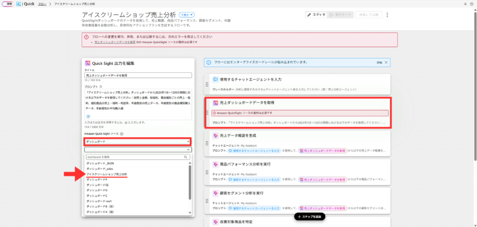
Task: Expand the 下書き draft status dropdown
Action: (x=187, y=15)
